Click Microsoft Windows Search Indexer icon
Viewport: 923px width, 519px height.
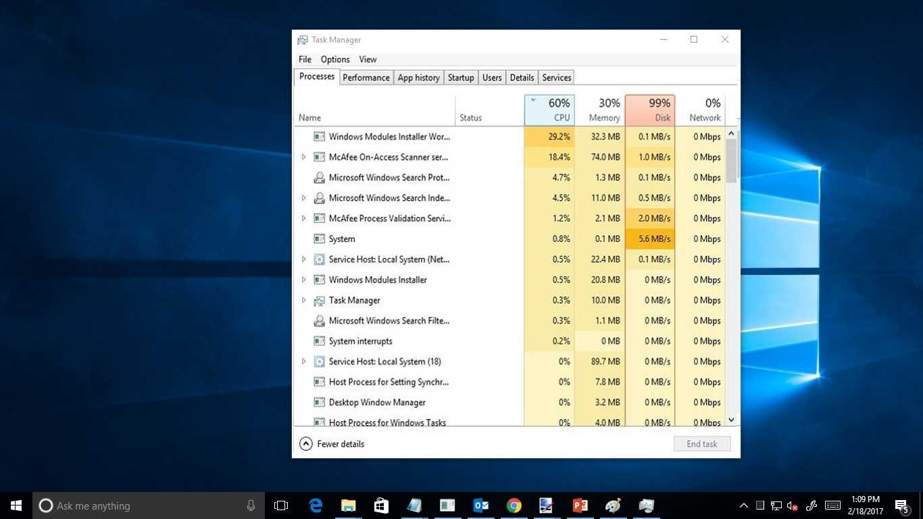coord(320,198)
